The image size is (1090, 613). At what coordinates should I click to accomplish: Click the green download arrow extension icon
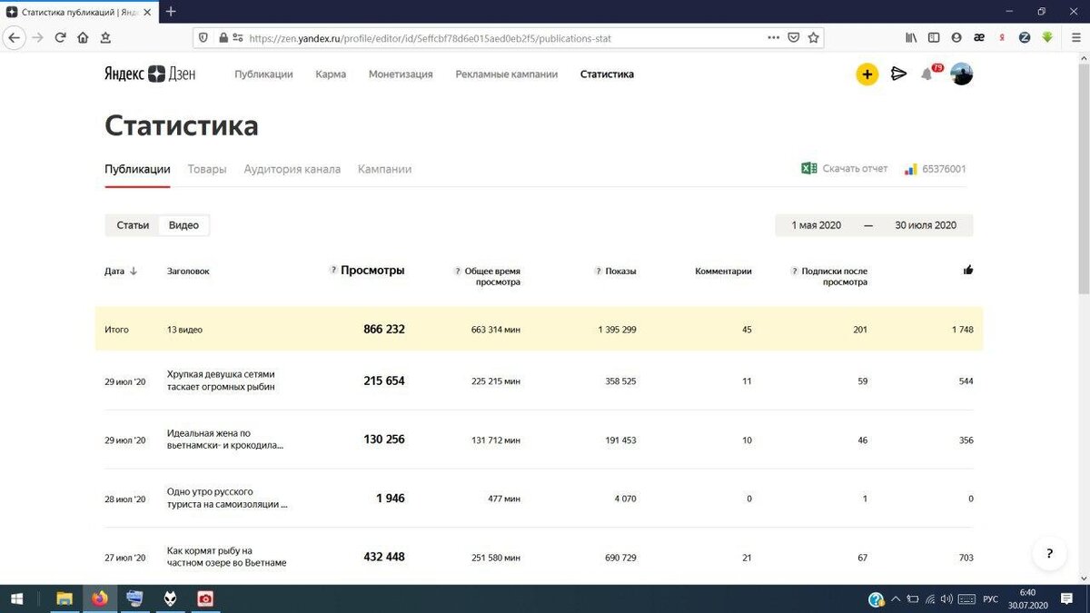[x=1047, y=38]
